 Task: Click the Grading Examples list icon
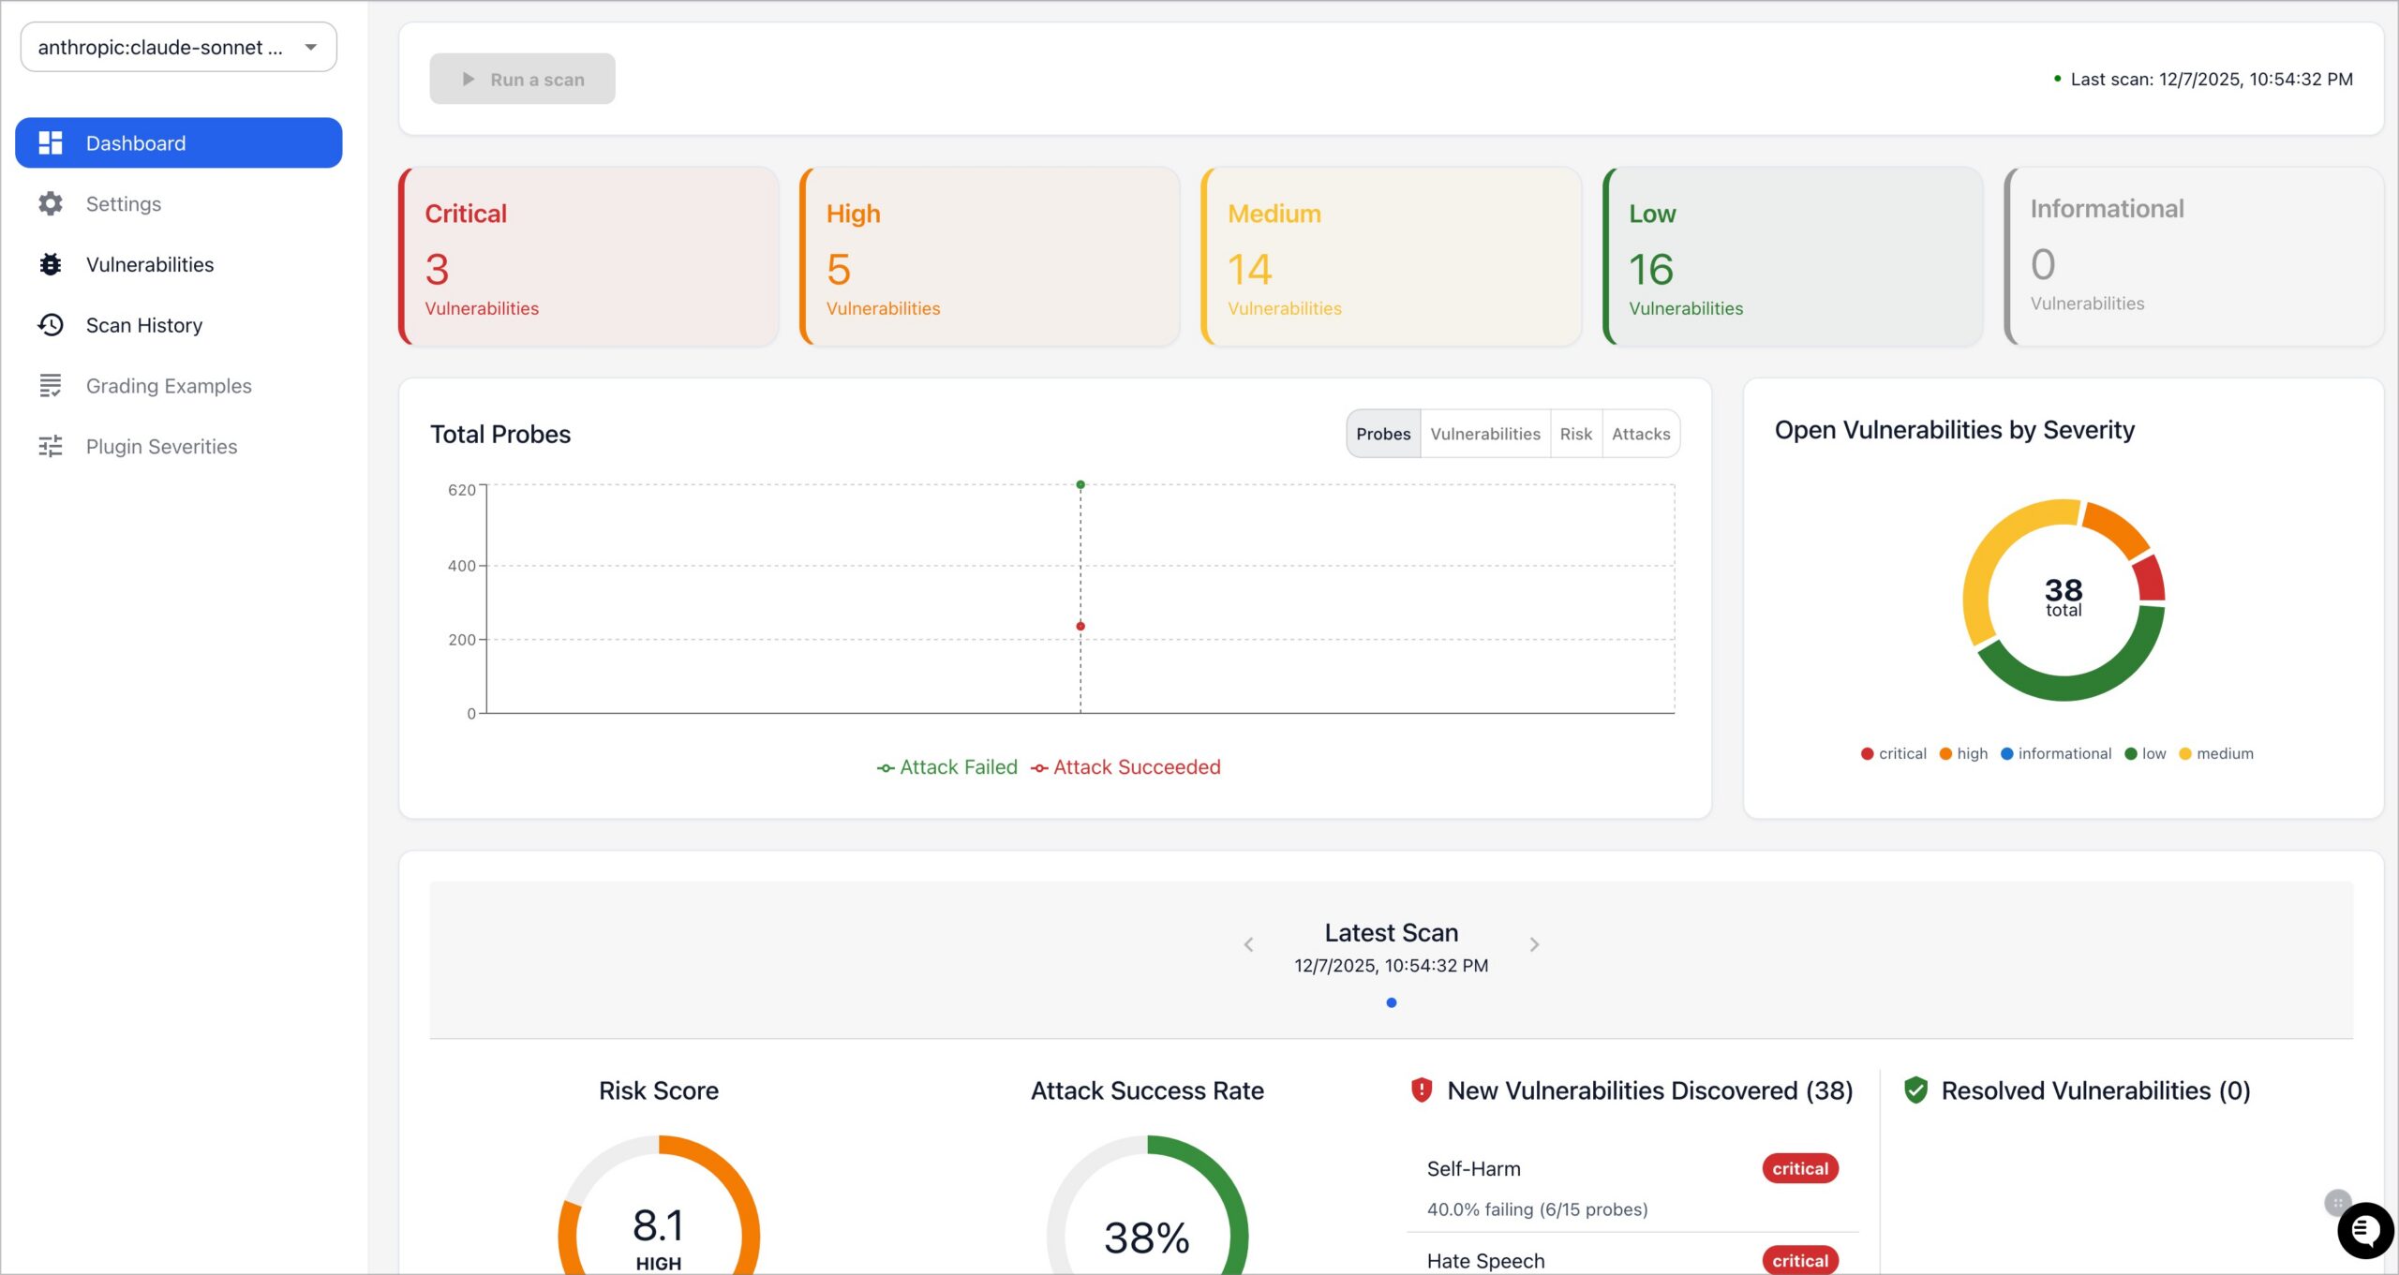[x=51, y=385]
